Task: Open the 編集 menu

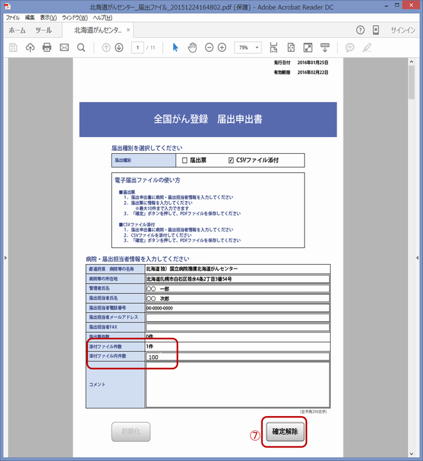Action: [29, 18]
